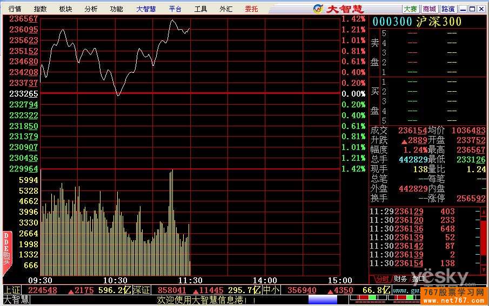Click the 大智慧 logo icon in title bar
Viewport: 489px width, 306px height.
pyautogui.click(x=318, y=9)
